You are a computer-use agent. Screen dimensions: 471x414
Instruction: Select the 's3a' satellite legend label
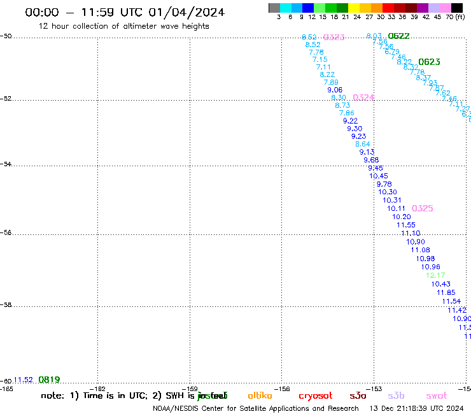[x=358, y=396]
